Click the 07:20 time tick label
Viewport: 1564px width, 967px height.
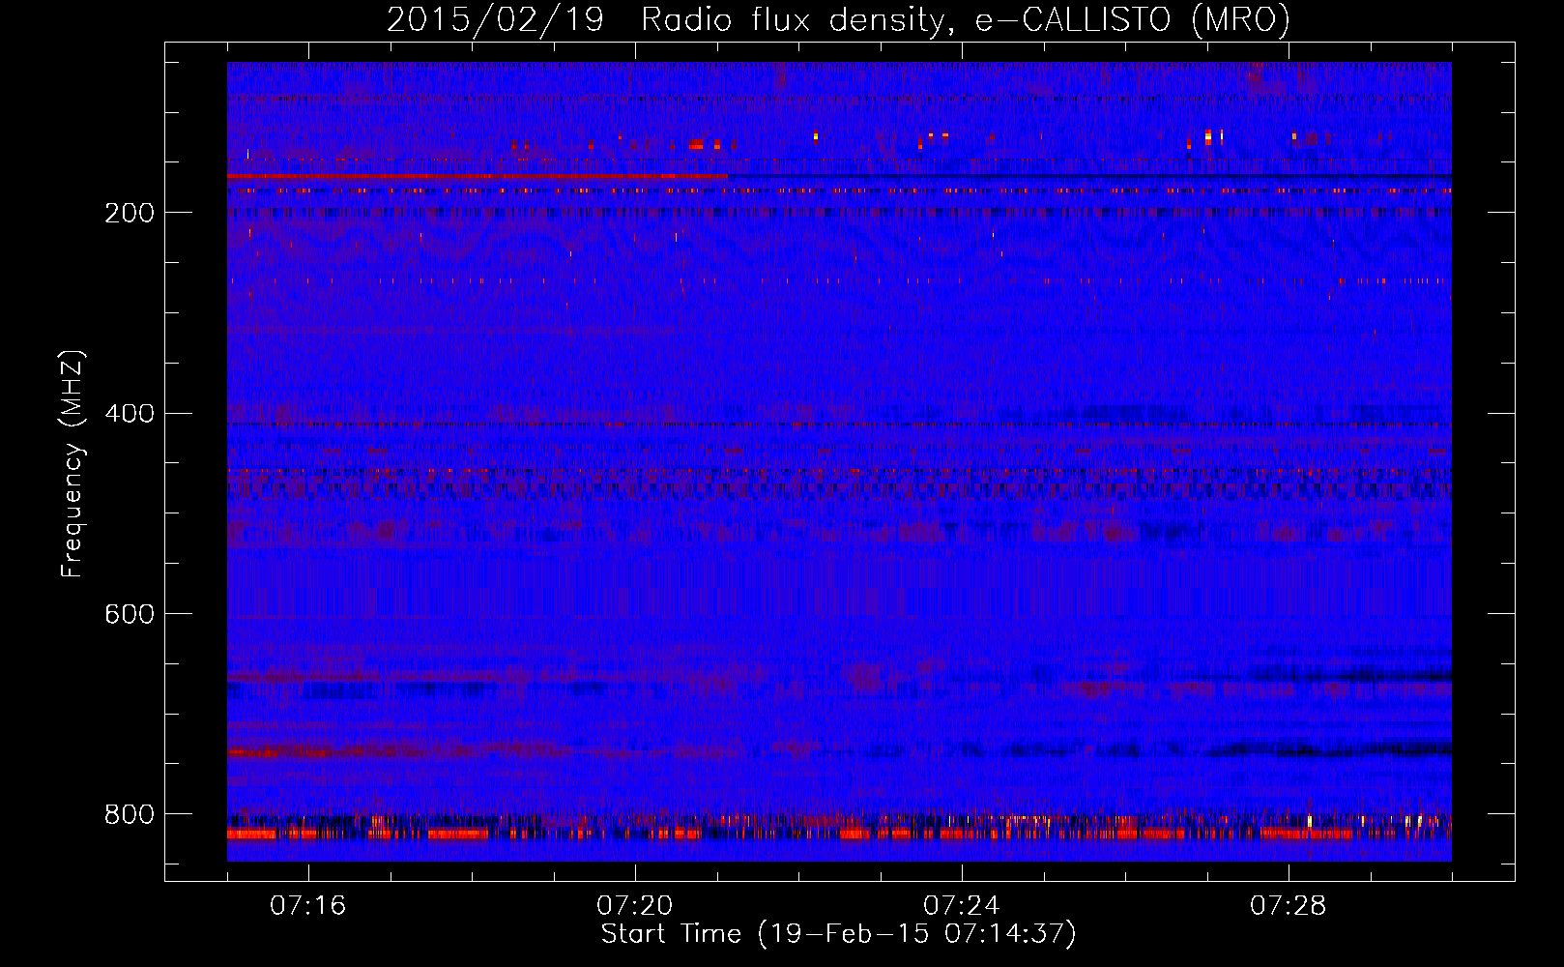click(635, 906)
